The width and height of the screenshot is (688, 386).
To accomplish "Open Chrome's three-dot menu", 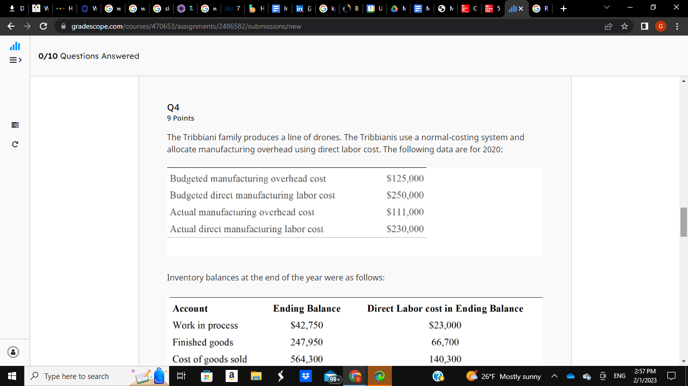I will coord(677,26).
